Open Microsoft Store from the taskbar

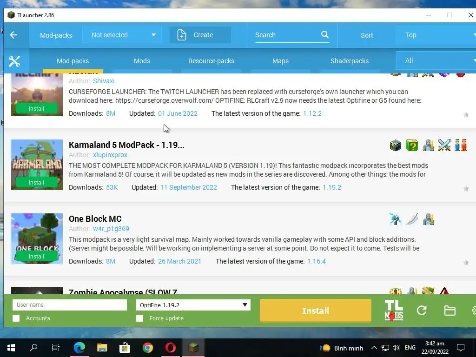125,348
